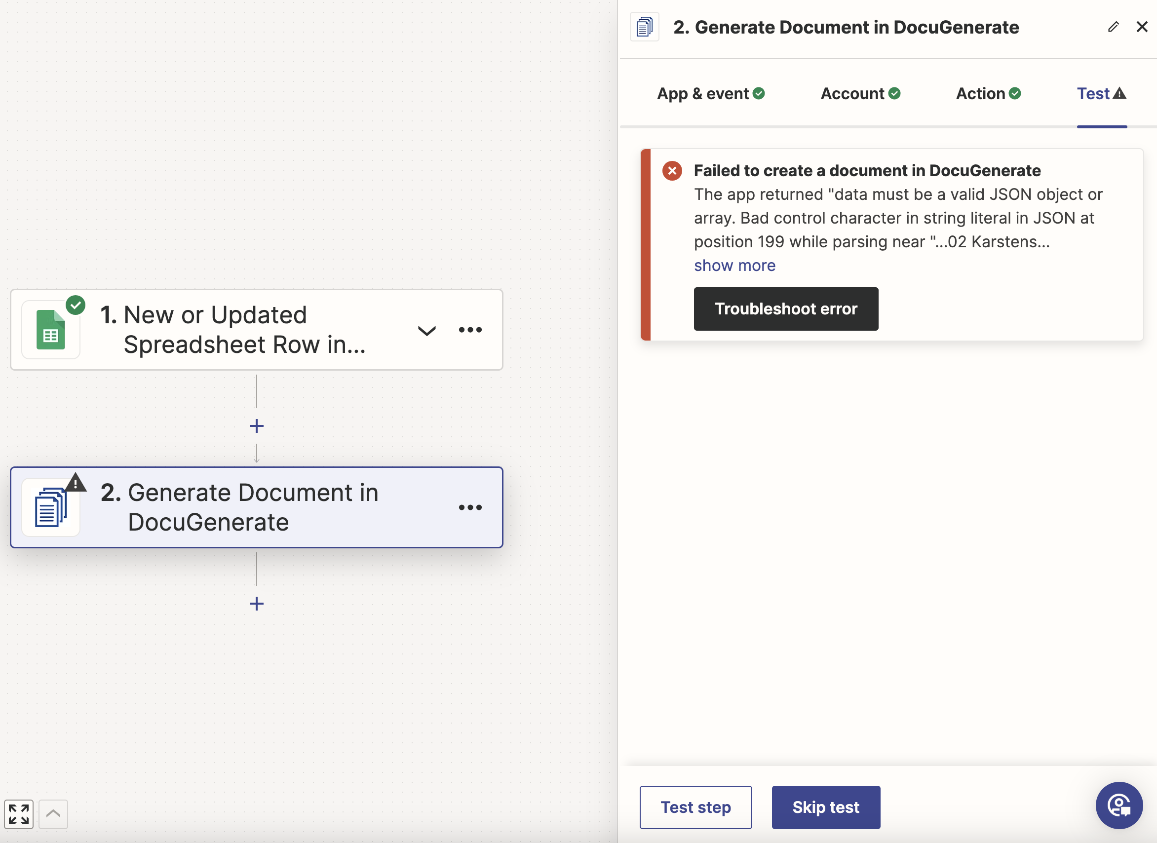Click the red error icon in alert
Screen dimensions: 1157x843
click(x=672, y=171)
